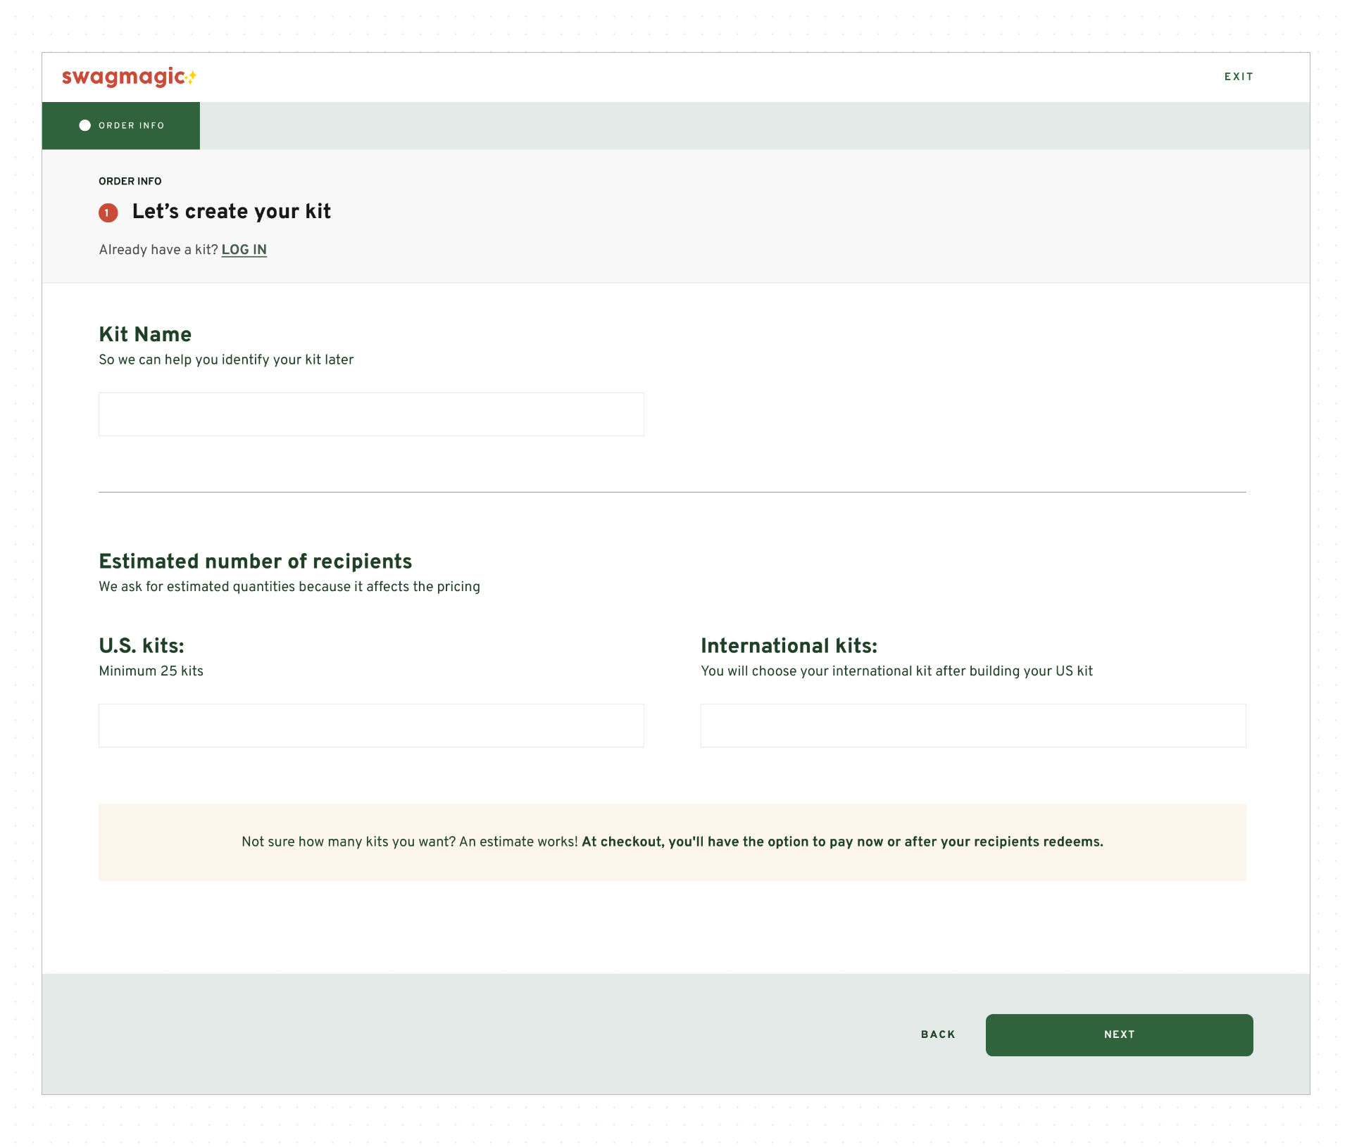
Task: Click the red number 1 step badge
Action: (108, 213)
